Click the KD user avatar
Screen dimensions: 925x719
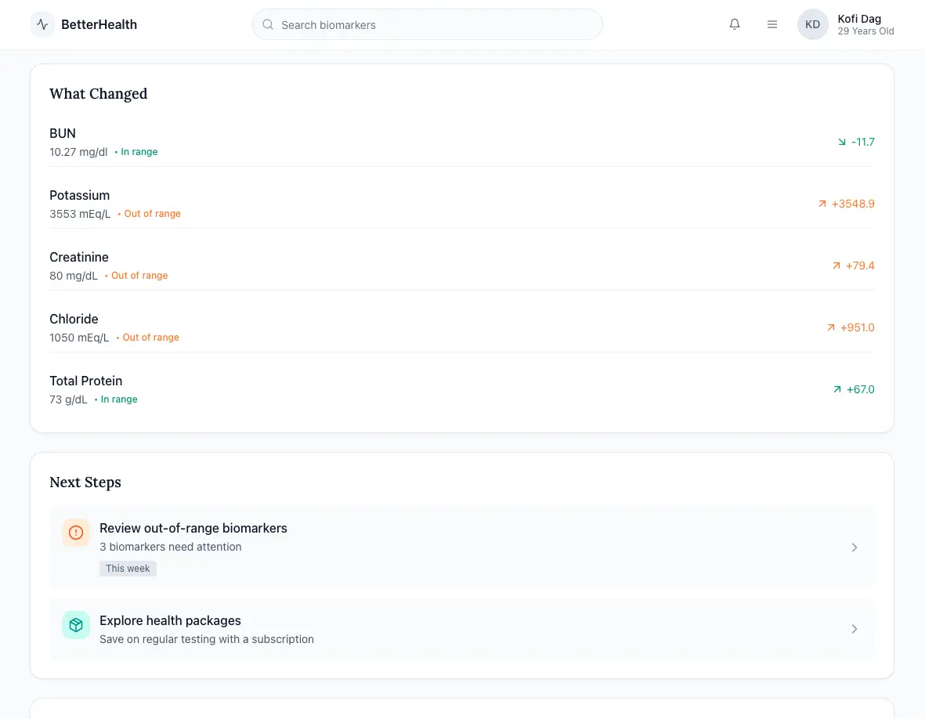coord(812,24)
